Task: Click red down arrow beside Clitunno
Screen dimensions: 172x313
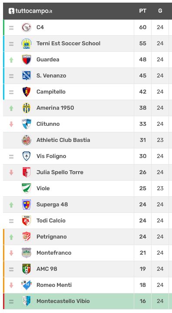Action: pos(11,124)
